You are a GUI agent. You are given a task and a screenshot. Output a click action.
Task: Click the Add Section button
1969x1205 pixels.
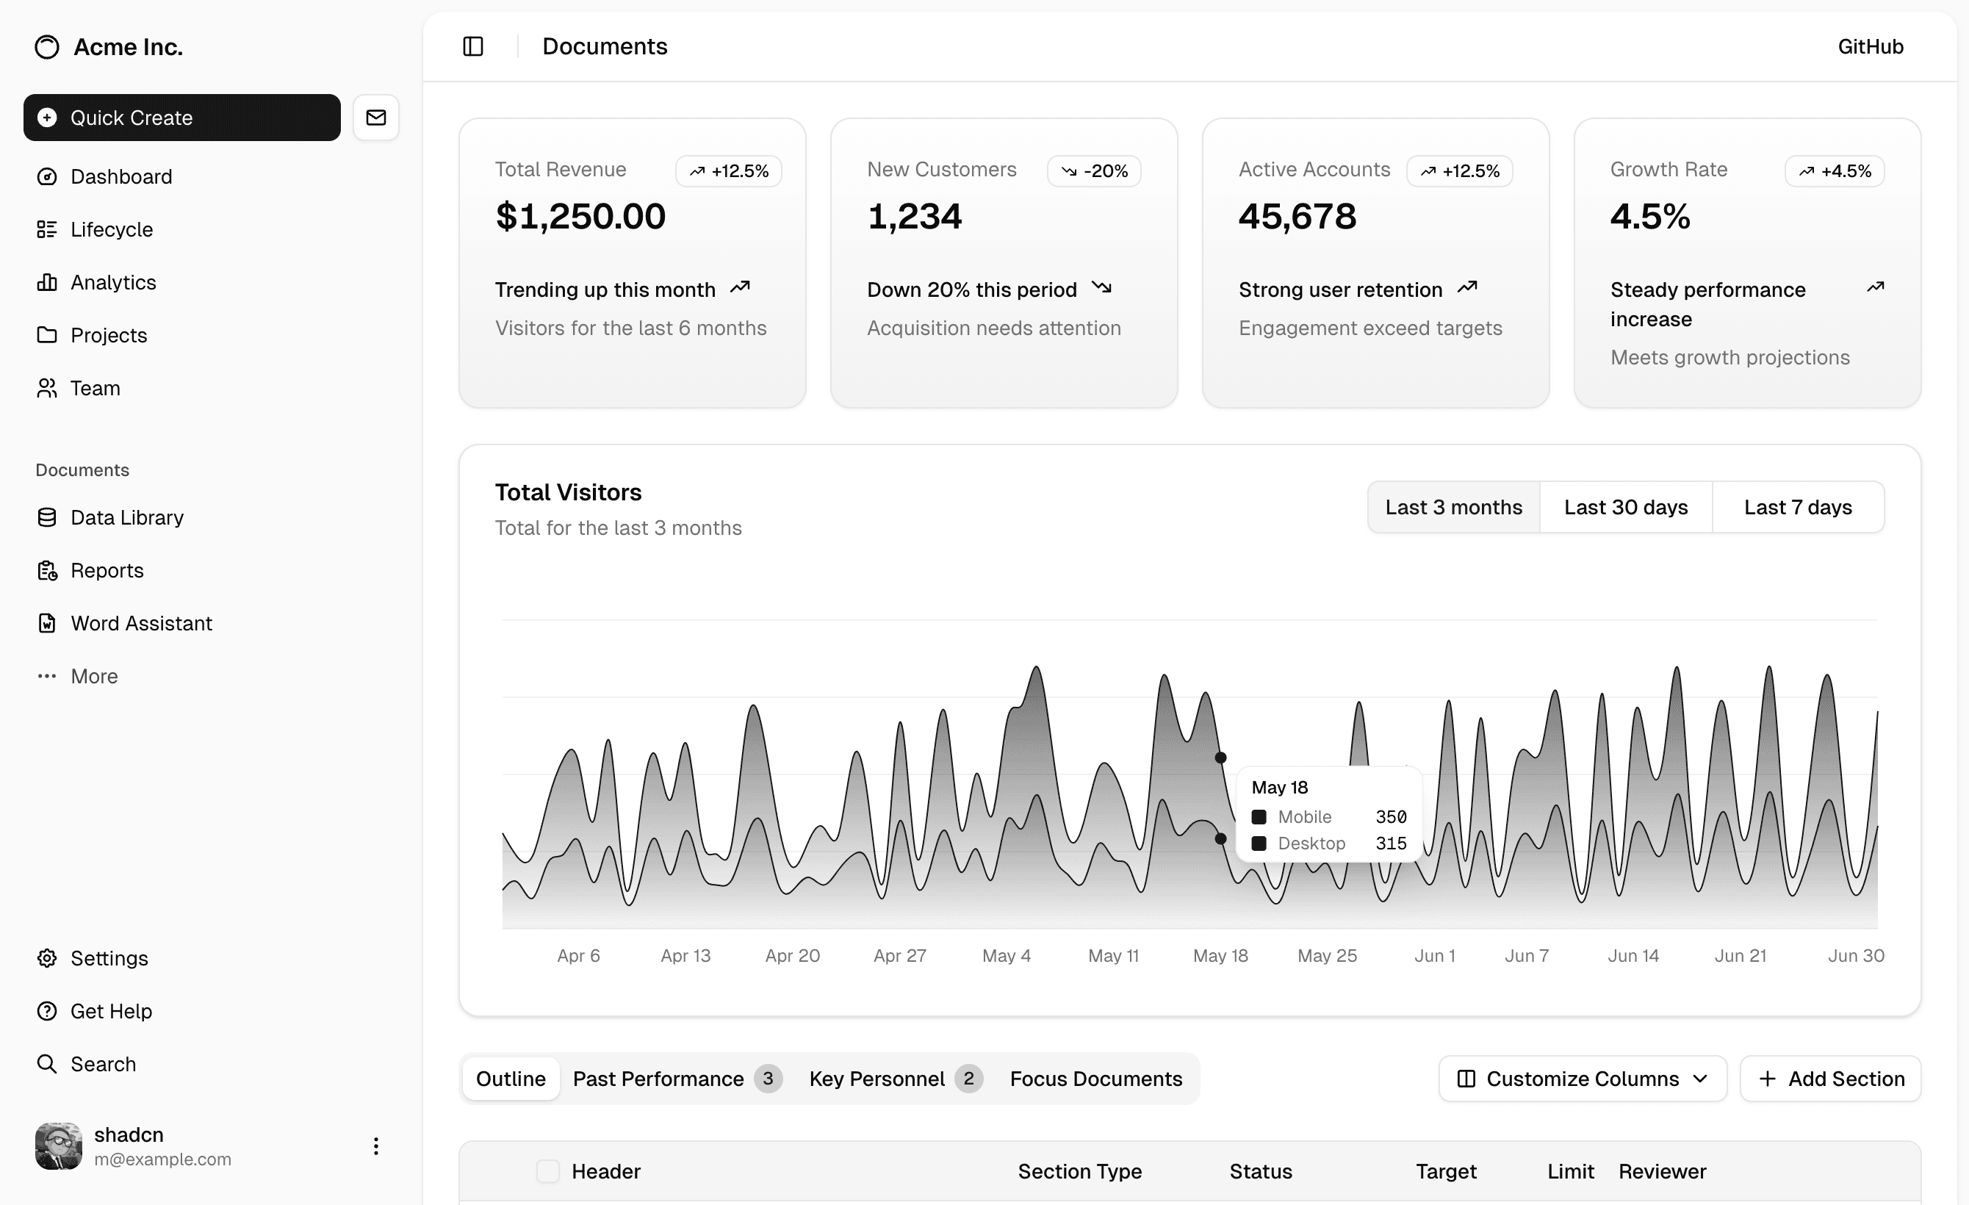click(1832, 1079)
